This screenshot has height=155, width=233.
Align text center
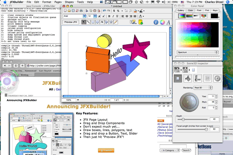pos(127,16)
